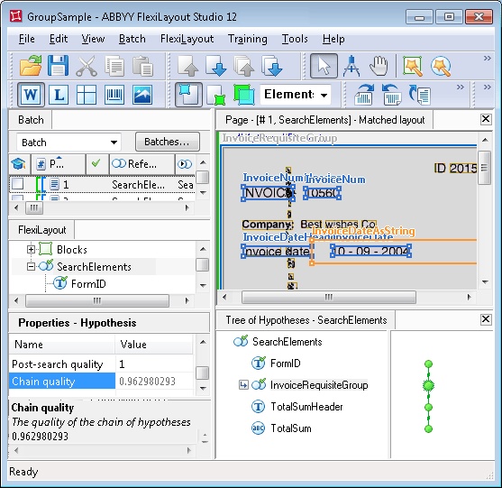Click the Paste clipboard icon
This screenshot has height=488, width=502.
click(x=142, y=66)
